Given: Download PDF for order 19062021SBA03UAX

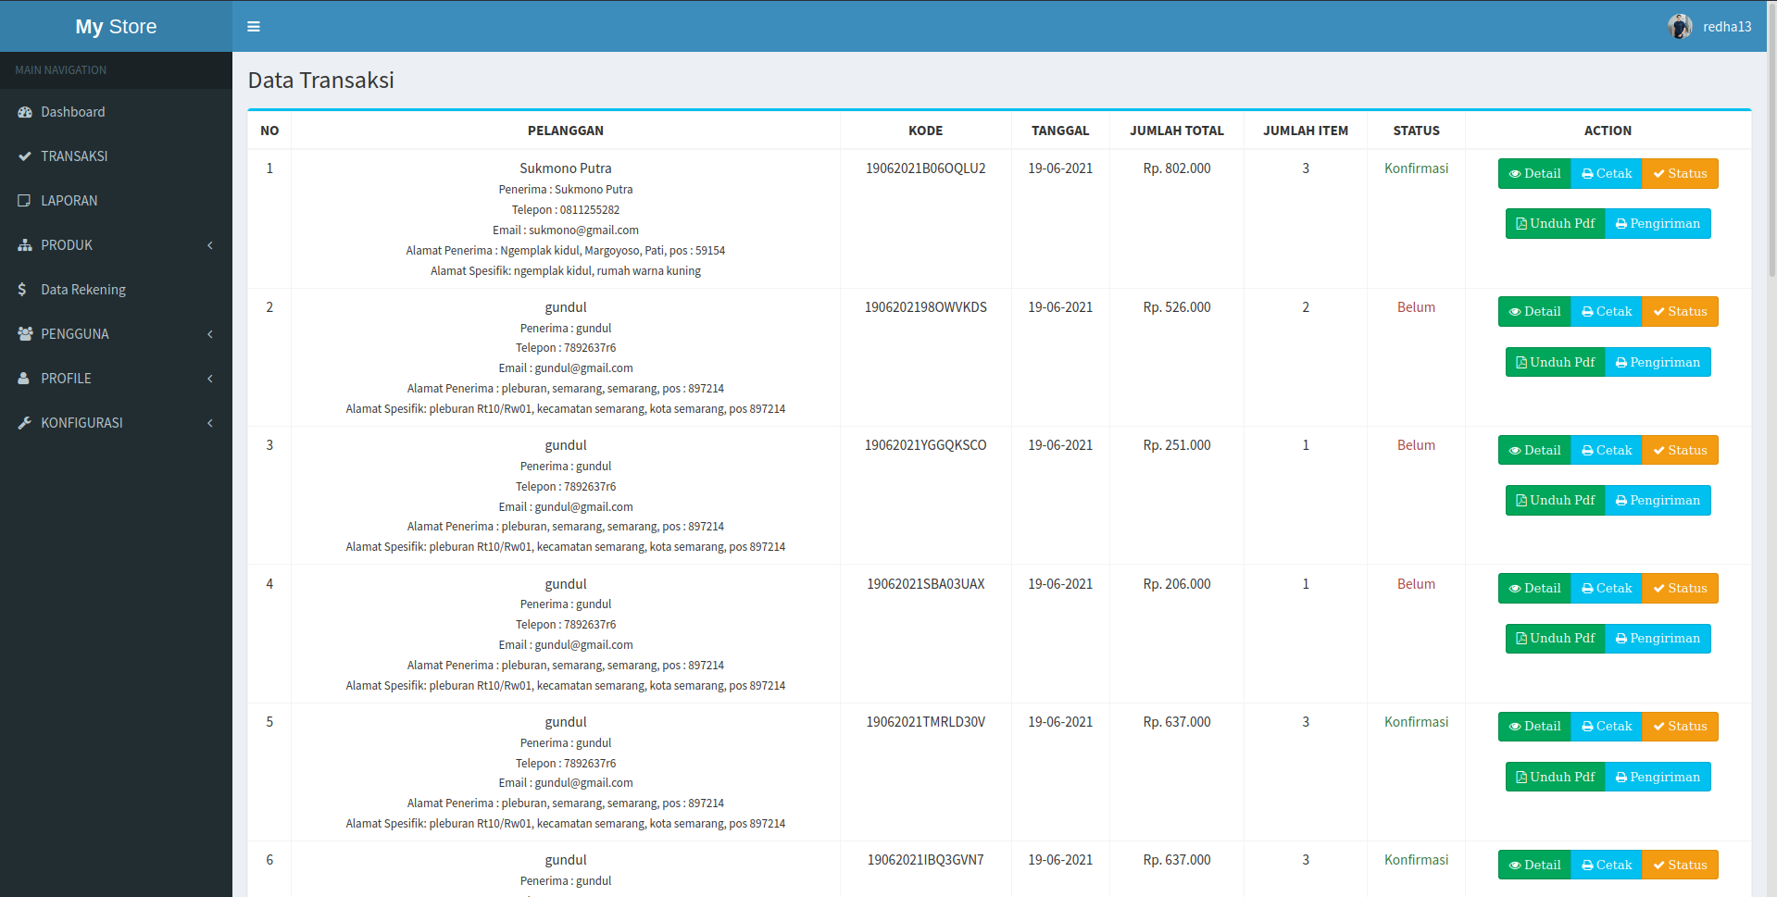Looking at the screenshot, I should (1555, 638).
